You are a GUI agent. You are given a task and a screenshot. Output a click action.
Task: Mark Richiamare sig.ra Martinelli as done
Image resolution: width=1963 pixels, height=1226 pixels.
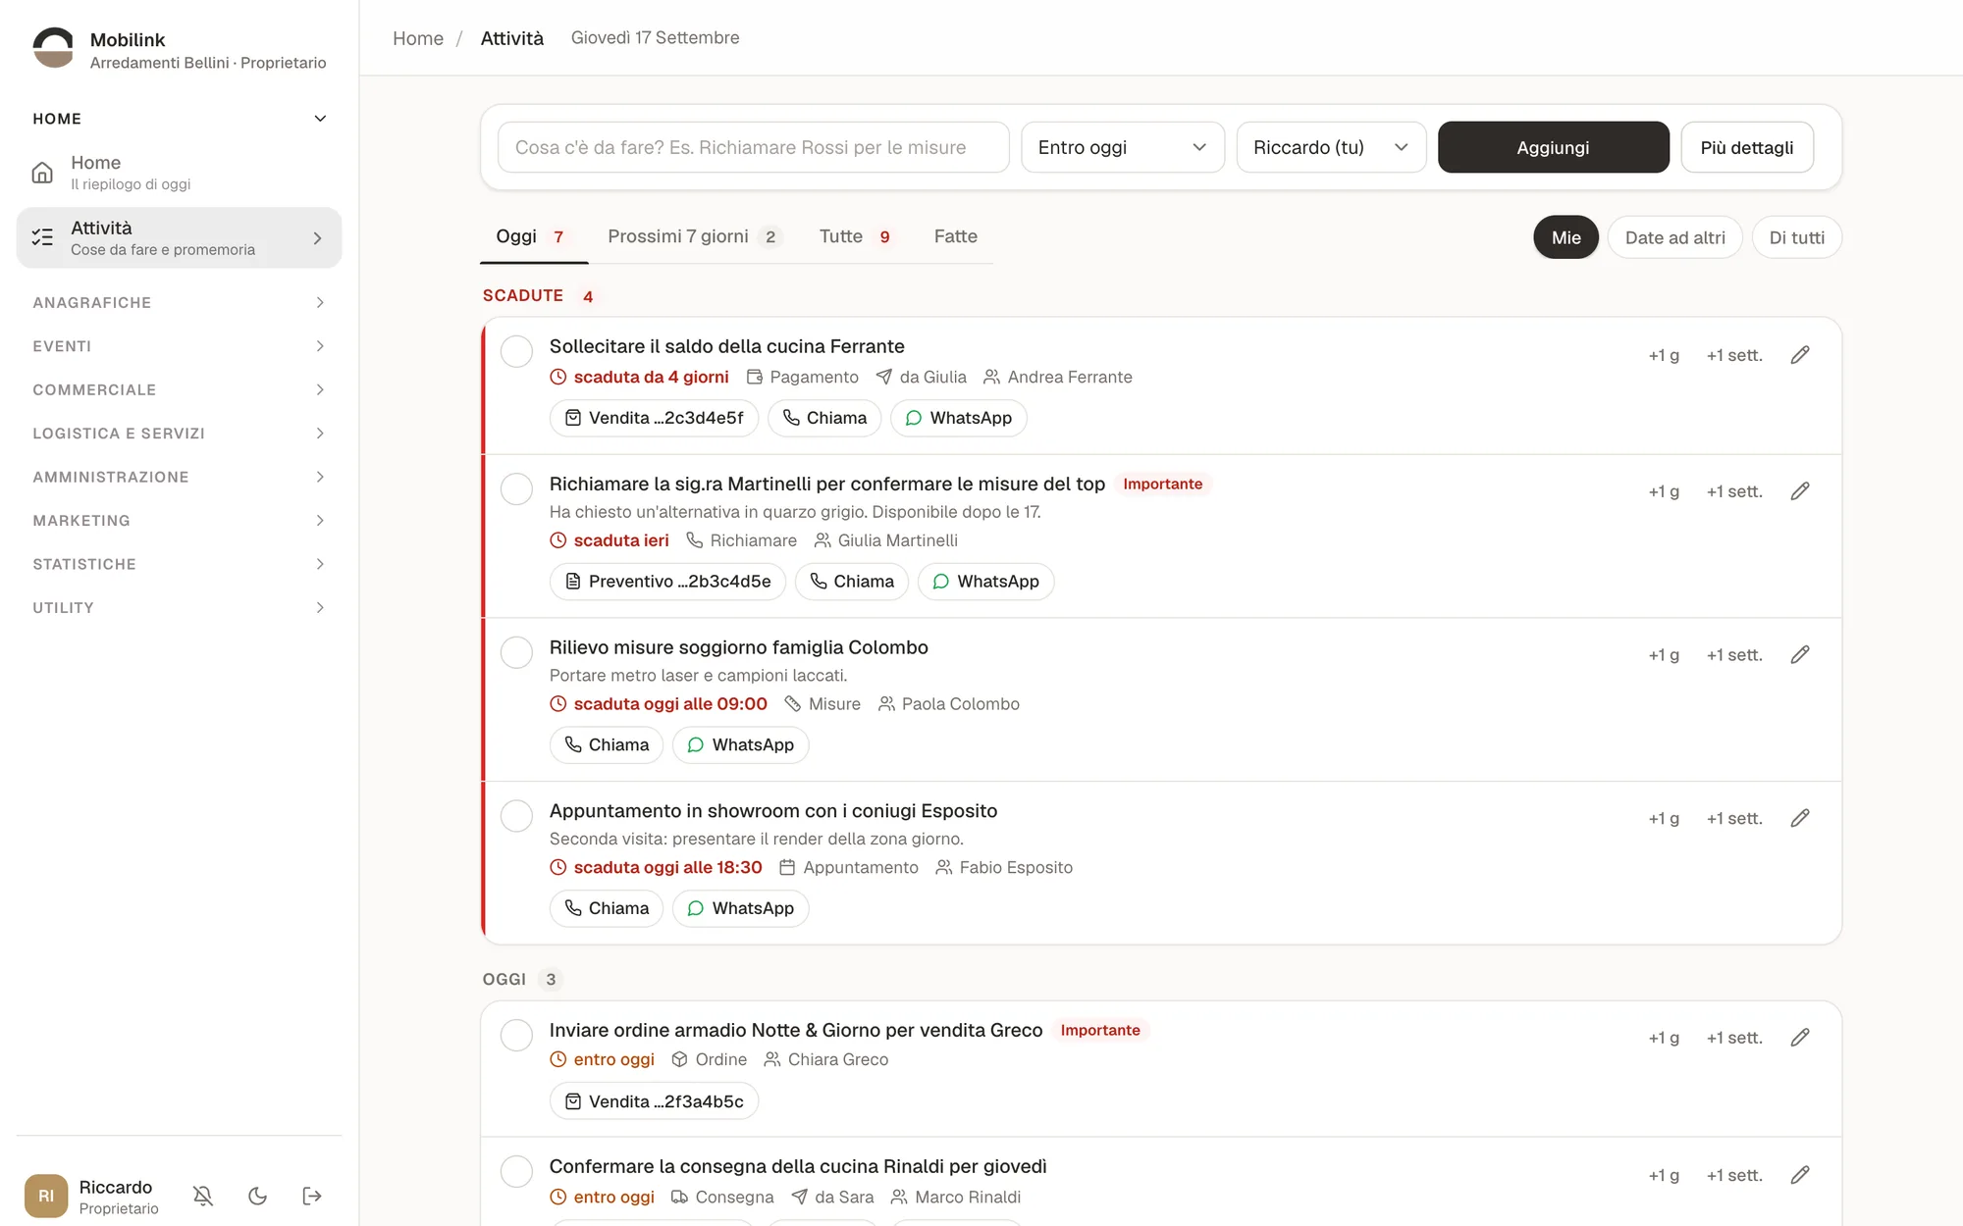(516, 488)
